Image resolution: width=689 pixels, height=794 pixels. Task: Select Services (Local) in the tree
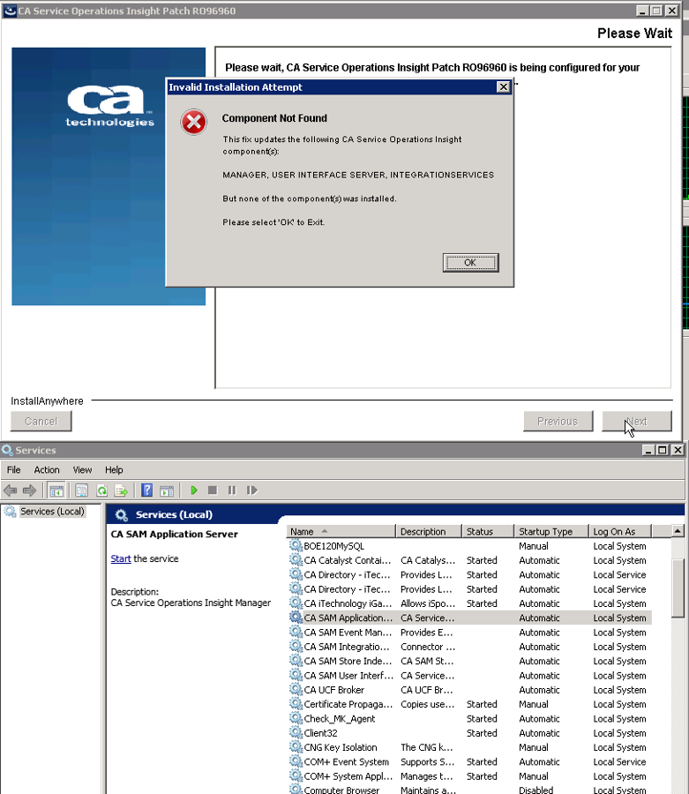pos(52,512)
